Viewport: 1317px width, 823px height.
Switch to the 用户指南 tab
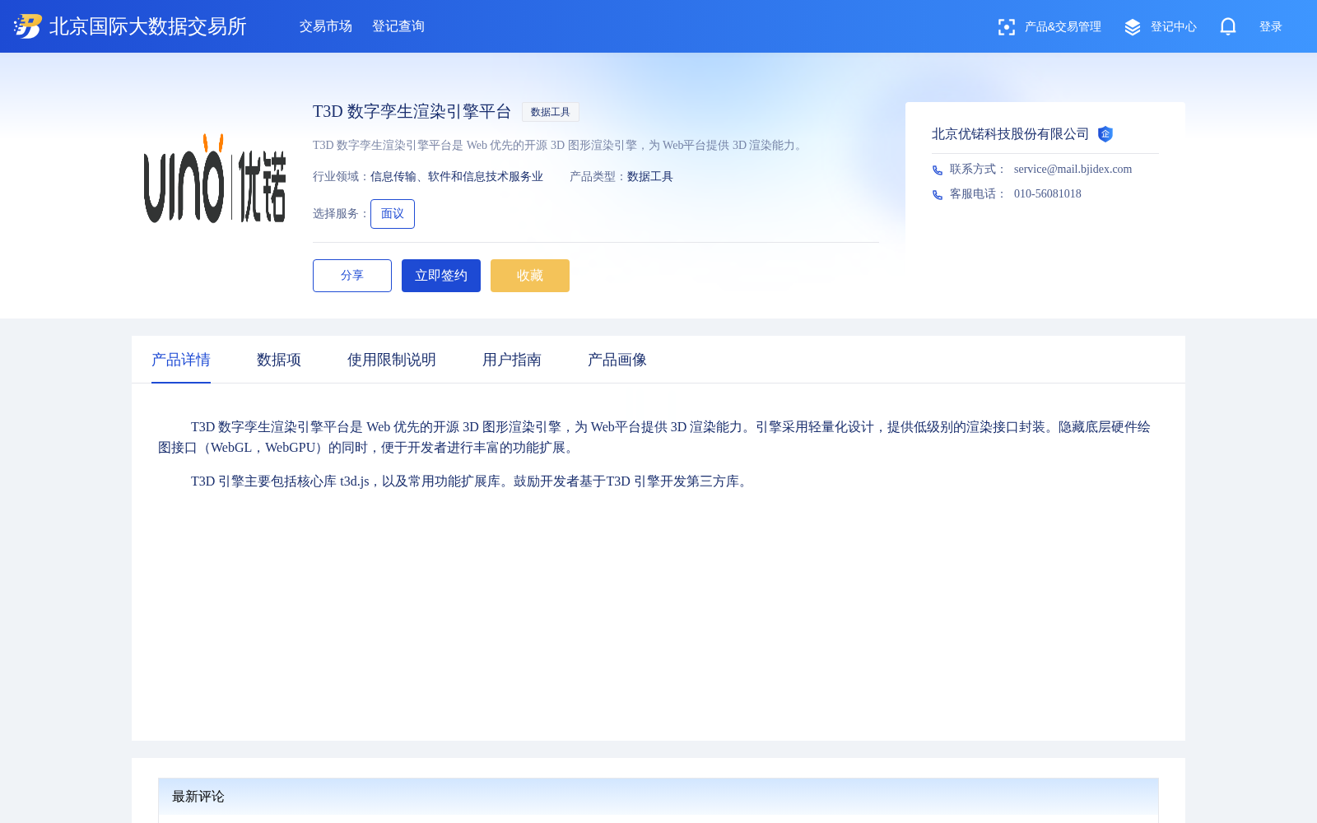click(x=512, y=360)
